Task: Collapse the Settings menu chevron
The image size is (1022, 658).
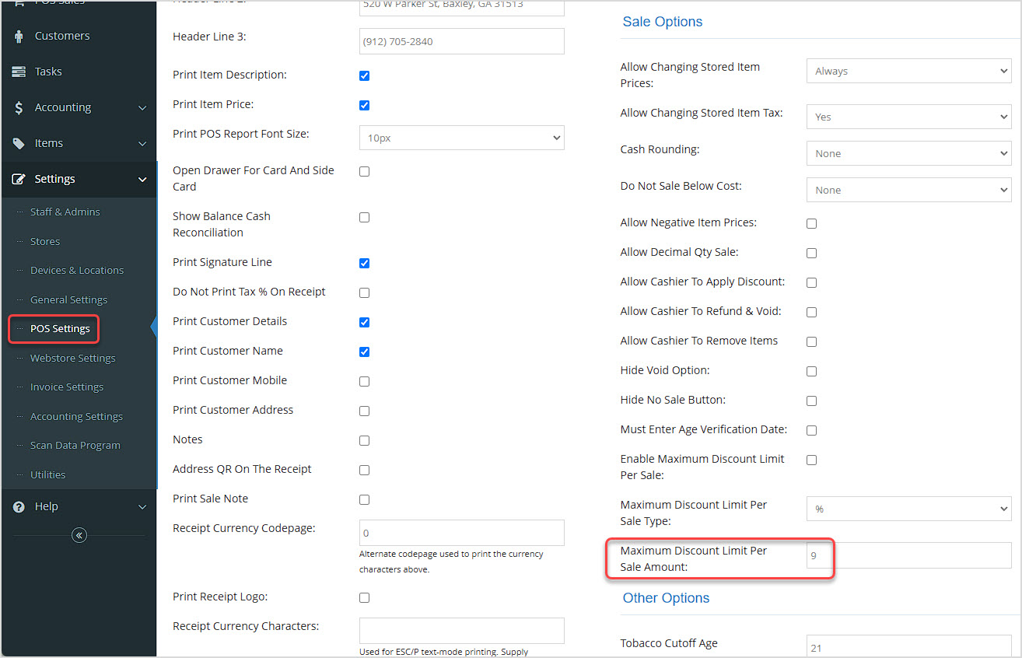Action: coord(142,180)
